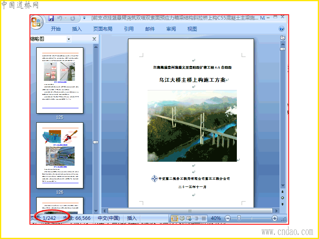
Task: Select the 邮件 ribbon tab
Action: (150, 29)
